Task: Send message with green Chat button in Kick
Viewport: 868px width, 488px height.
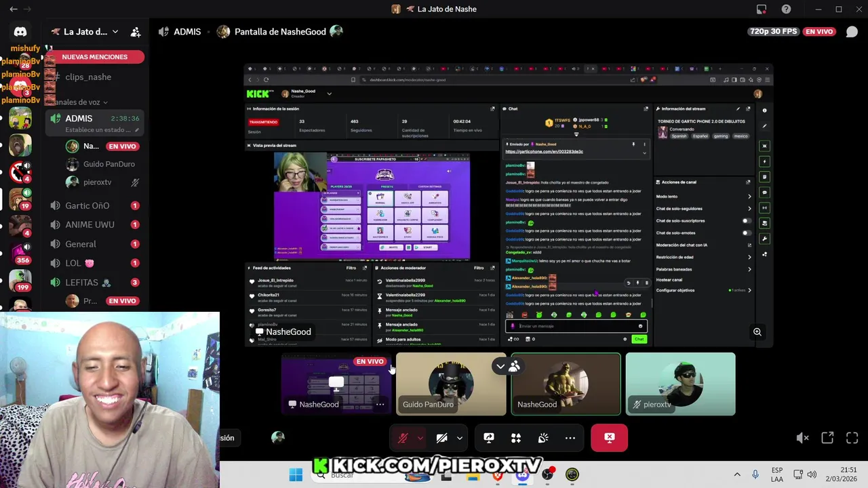Action: [639, 339]
